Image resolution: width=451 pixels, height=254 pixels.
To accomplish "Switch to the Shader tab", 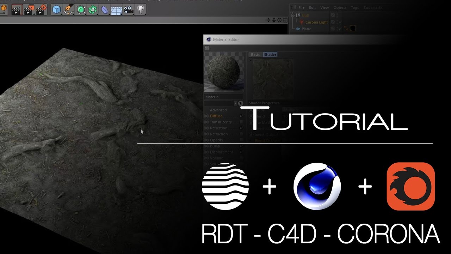I will (x=270, y=55).
